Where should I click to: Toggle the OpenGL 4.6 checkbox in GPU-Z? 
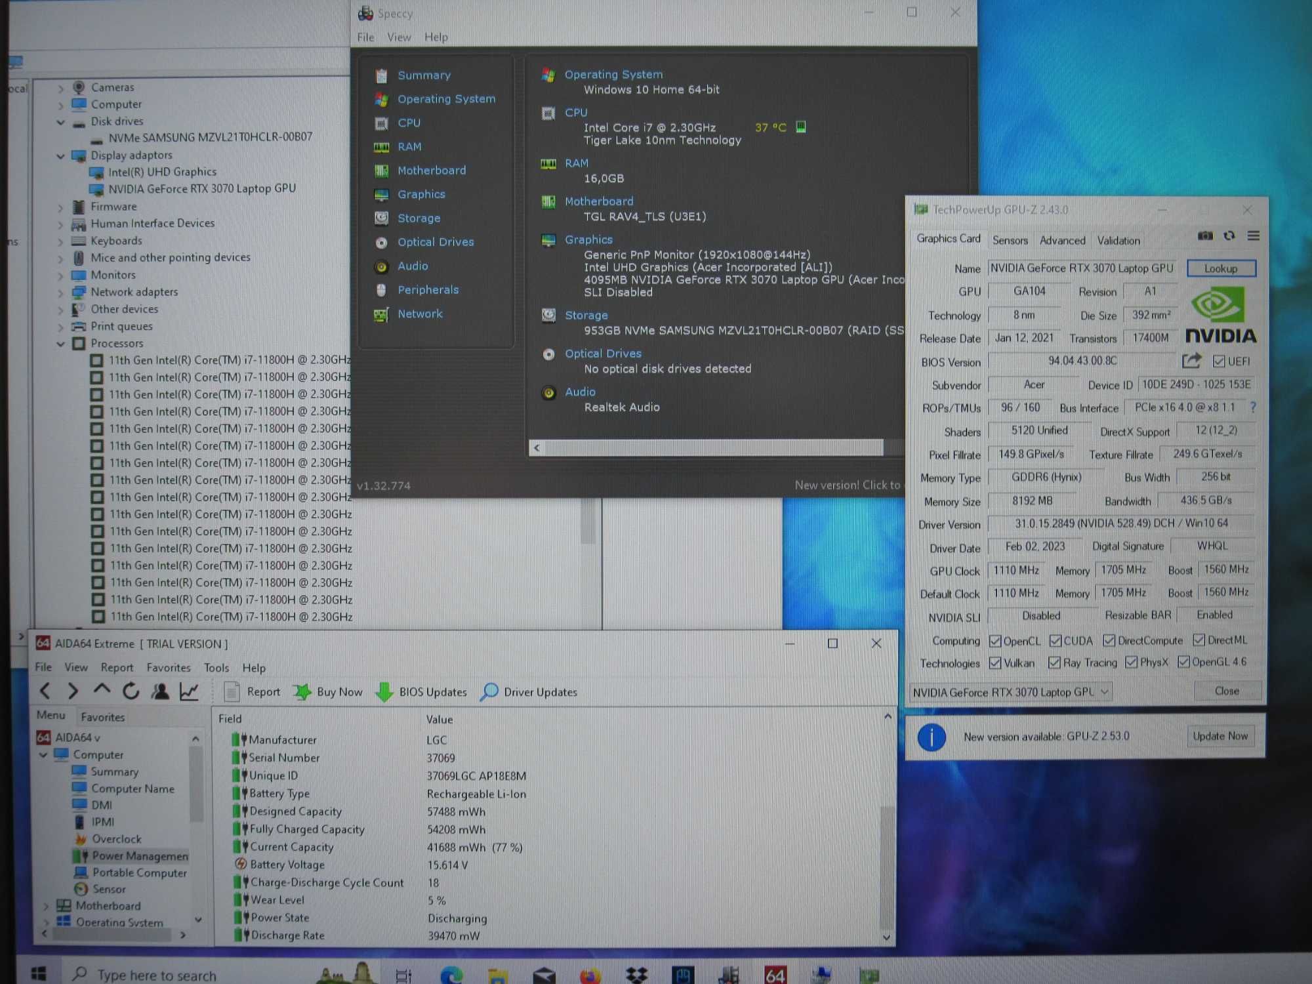point(1183,662)
